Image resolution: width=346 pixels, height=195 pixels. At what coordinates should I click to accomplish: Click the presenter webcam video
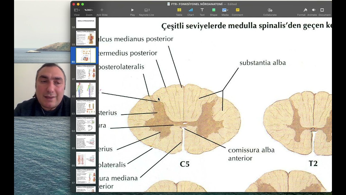(42, 90)
